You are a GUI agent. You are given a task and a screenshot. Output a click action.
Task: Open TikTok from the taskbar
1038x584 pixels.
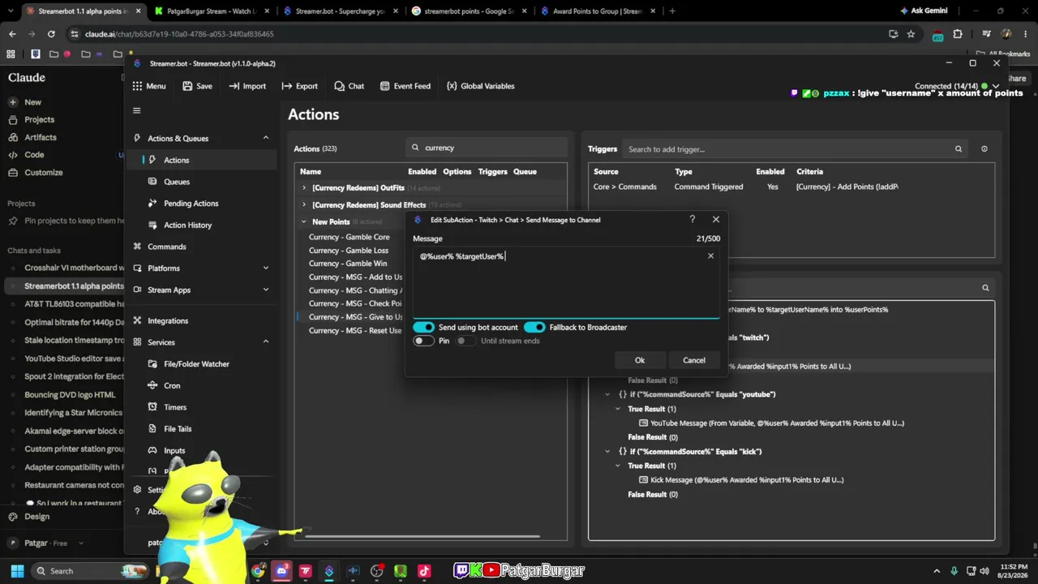point(423,571)
